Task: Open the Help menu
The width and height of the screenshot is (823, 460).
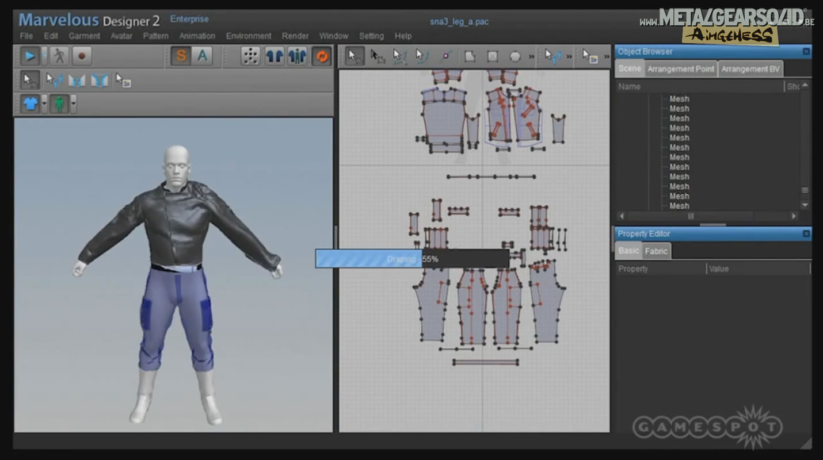Action: click(403, 36)
